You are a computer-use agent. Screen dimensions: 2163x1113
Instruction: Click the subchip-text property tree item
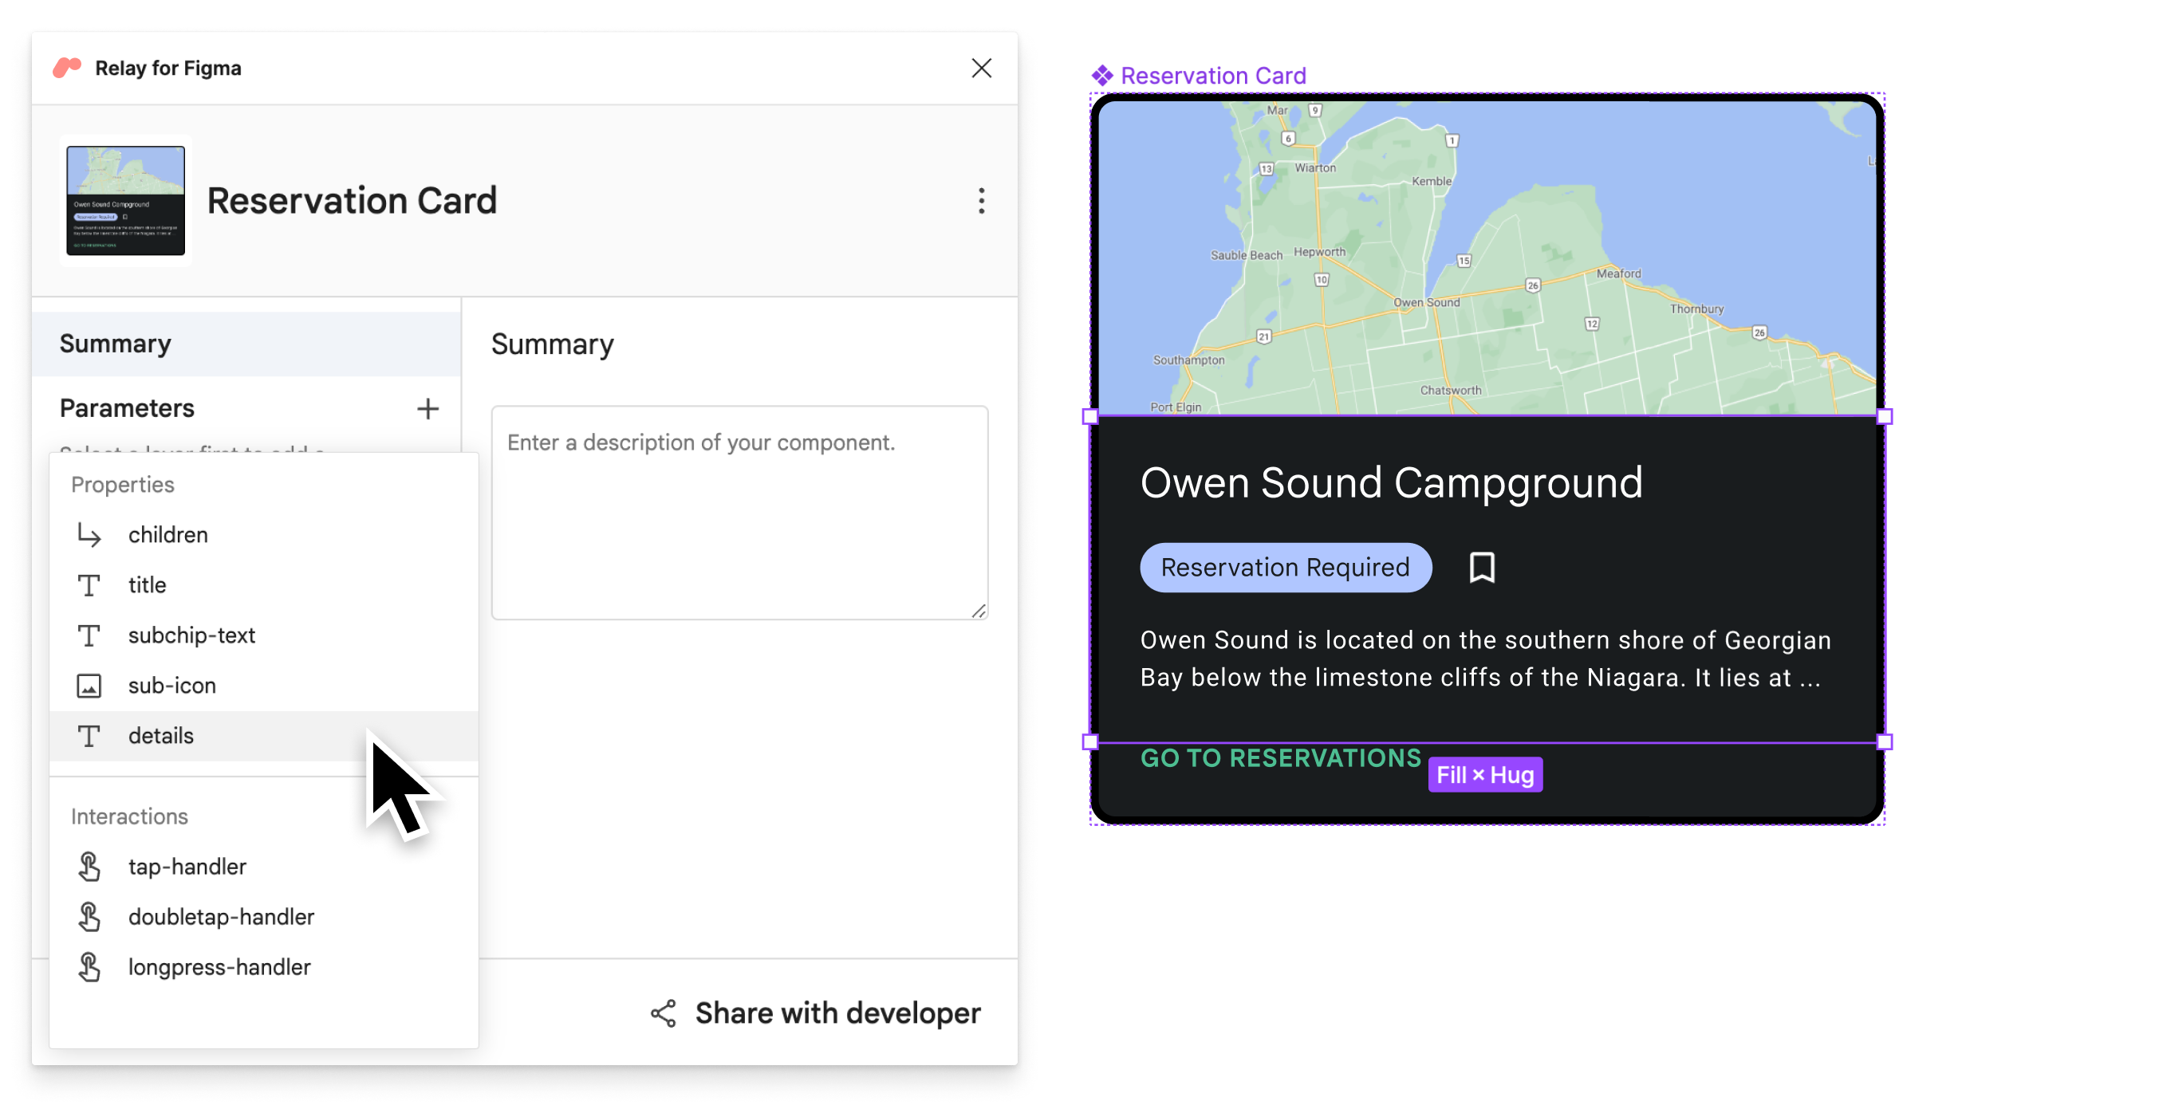pyautogui.click(x=191, y=633)
